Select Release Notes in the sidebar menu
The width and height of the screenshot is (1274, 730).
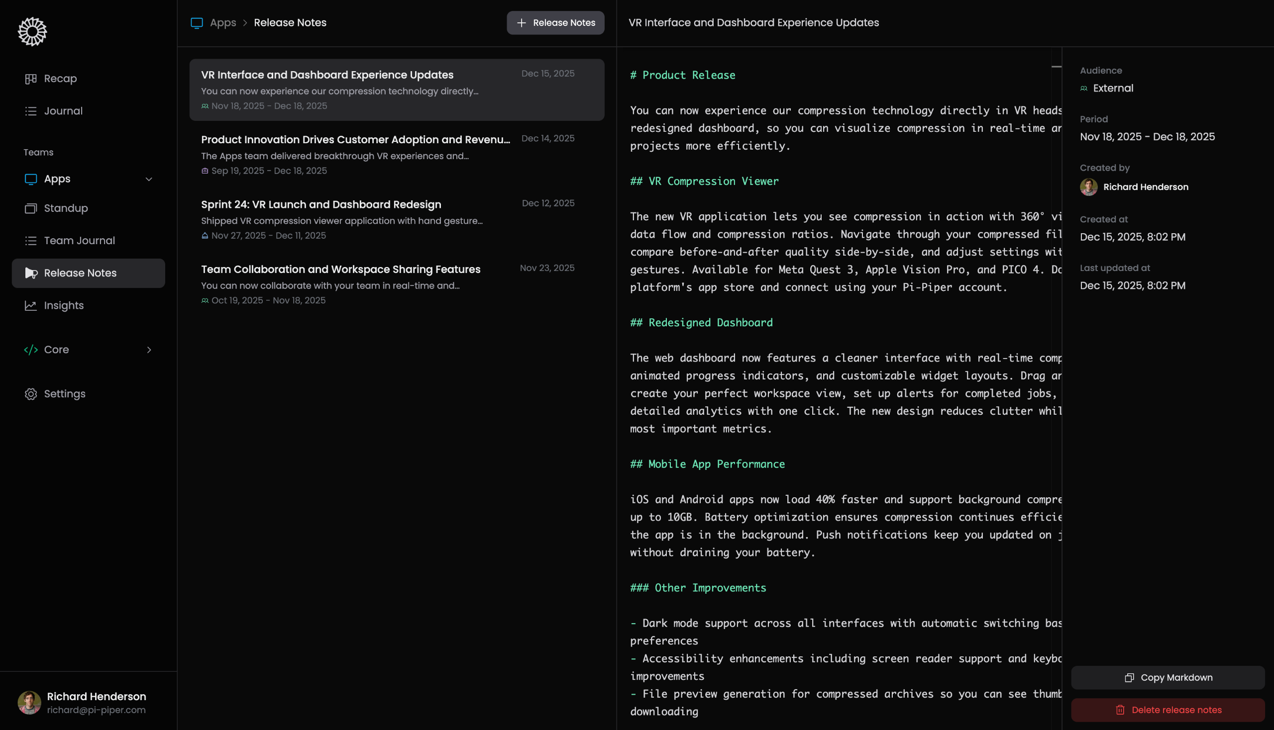tap(88, 273)
